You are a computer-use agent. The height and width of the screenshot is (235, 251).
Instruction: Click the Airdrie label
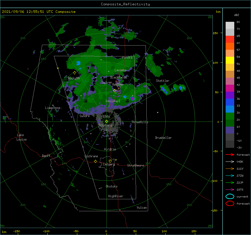coord(110,149)
